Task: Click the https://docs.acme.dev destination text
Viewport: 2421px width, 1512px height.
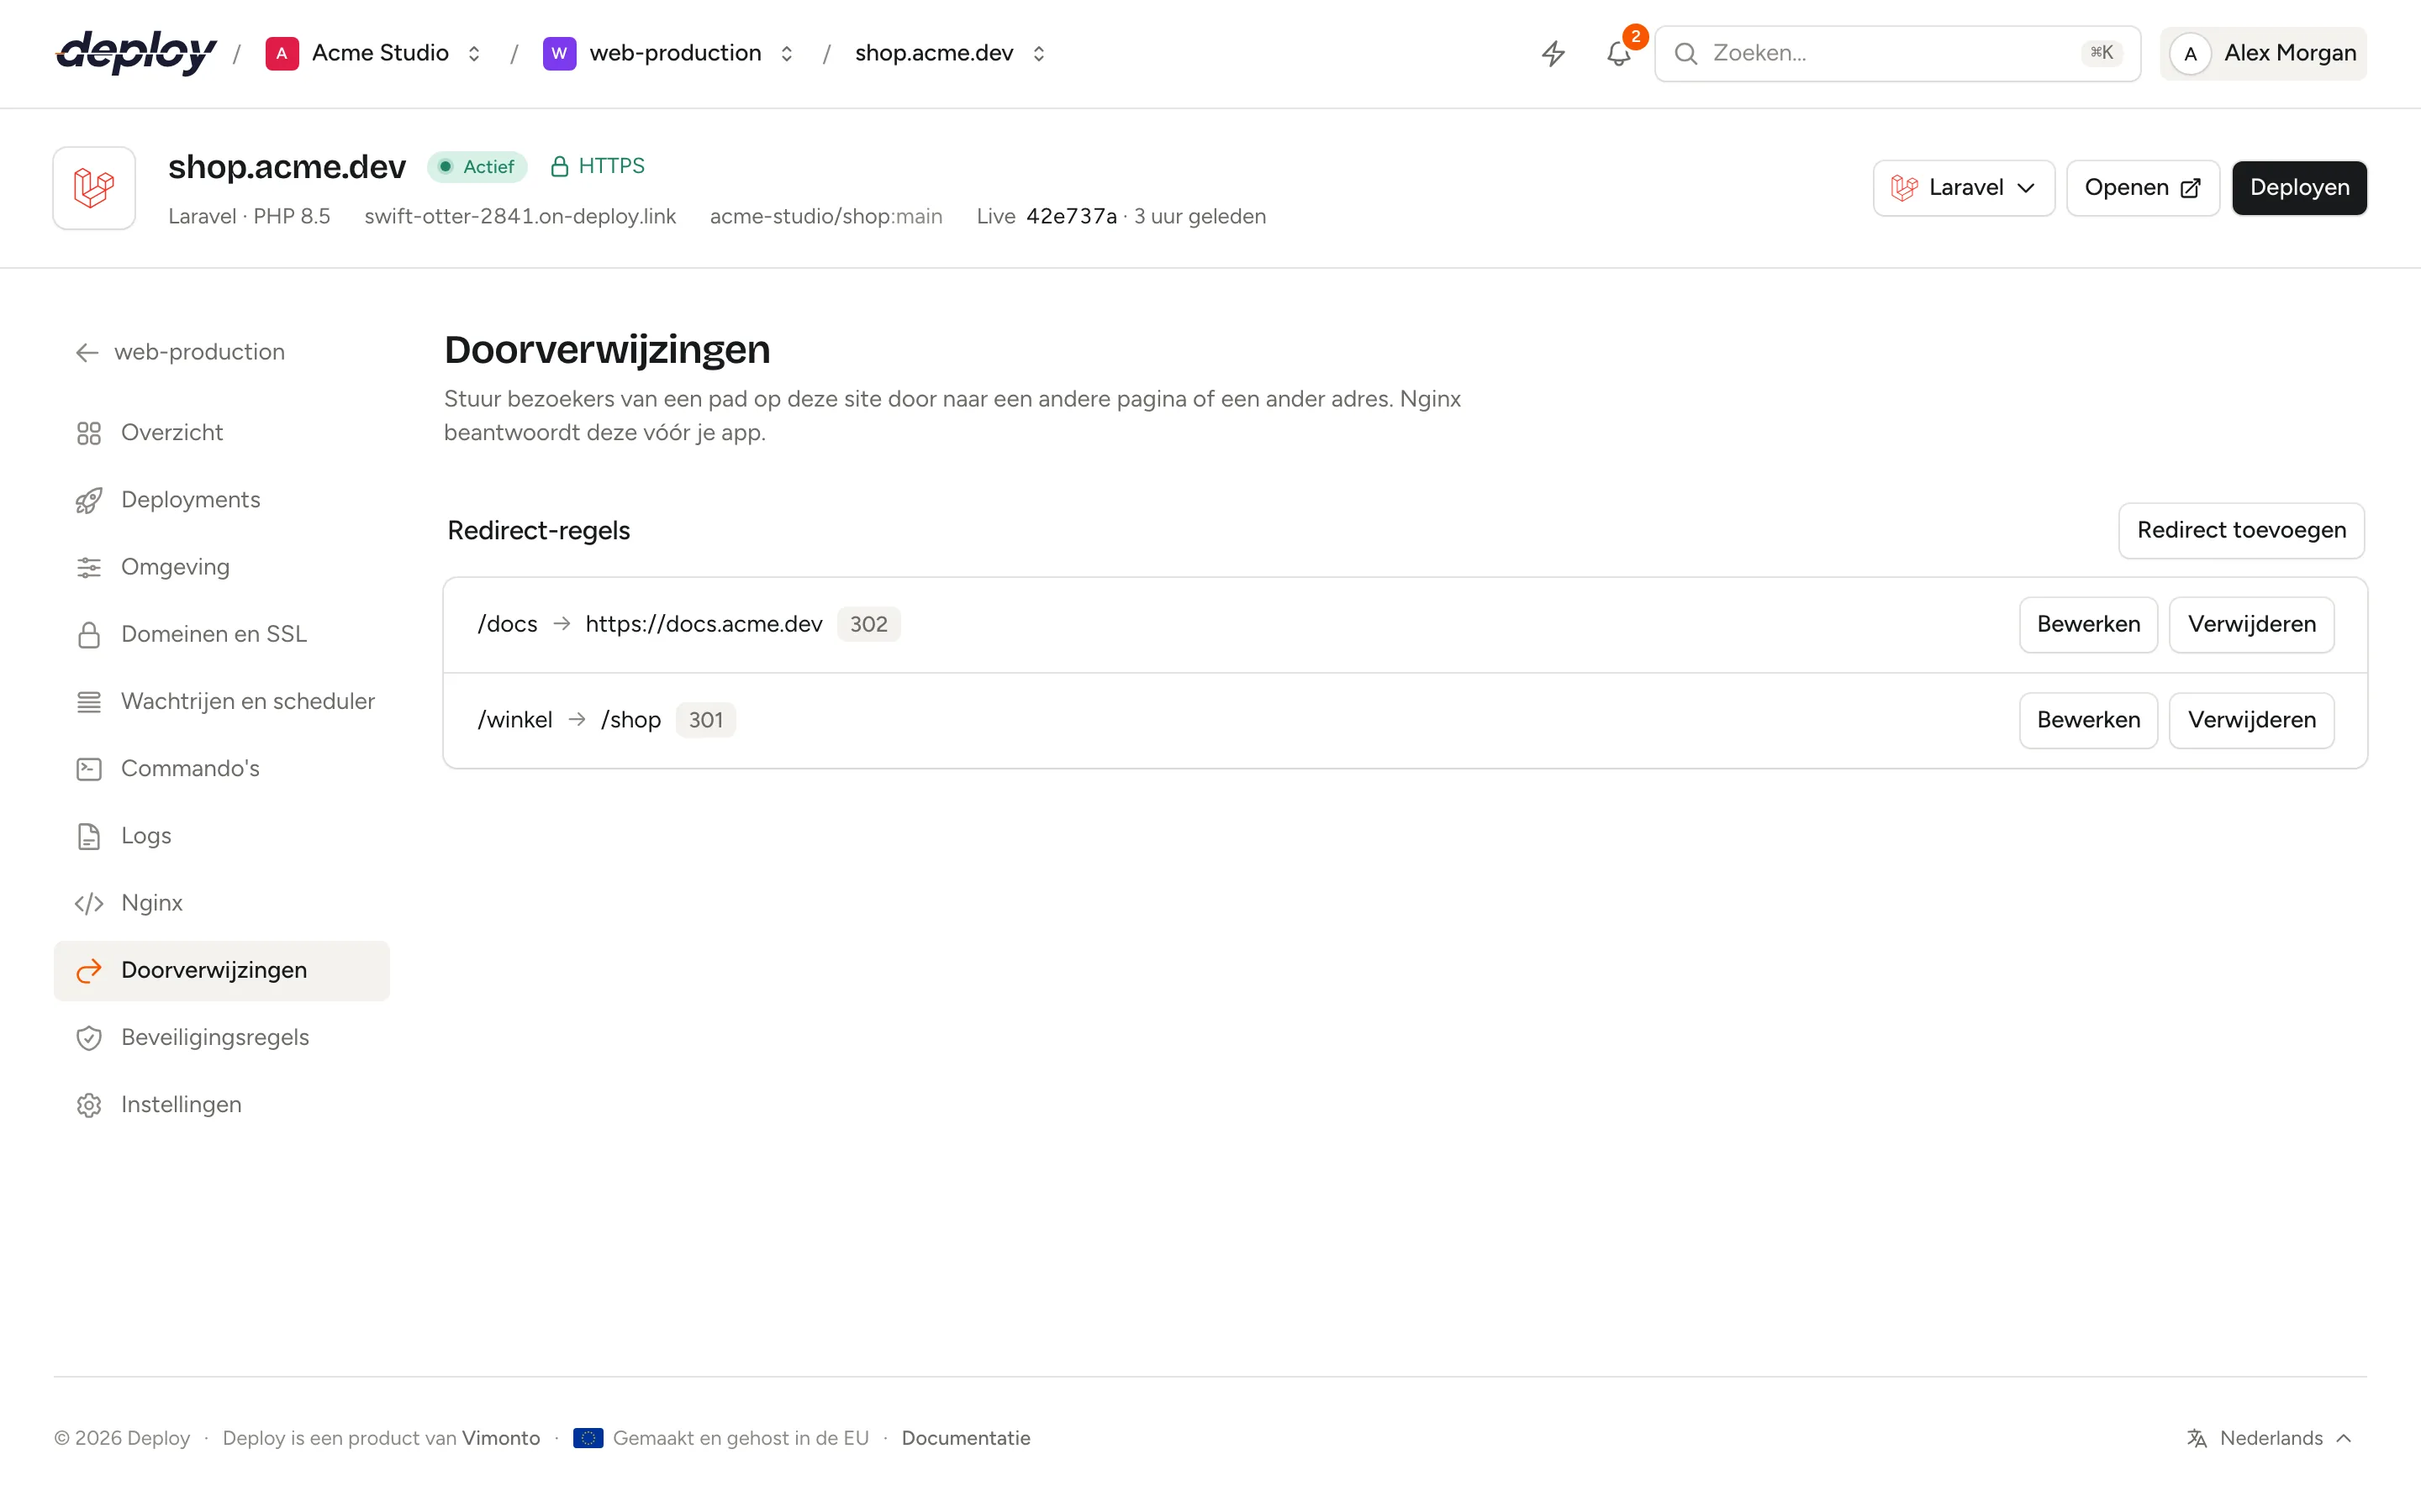Action: (x=704, y=625)
